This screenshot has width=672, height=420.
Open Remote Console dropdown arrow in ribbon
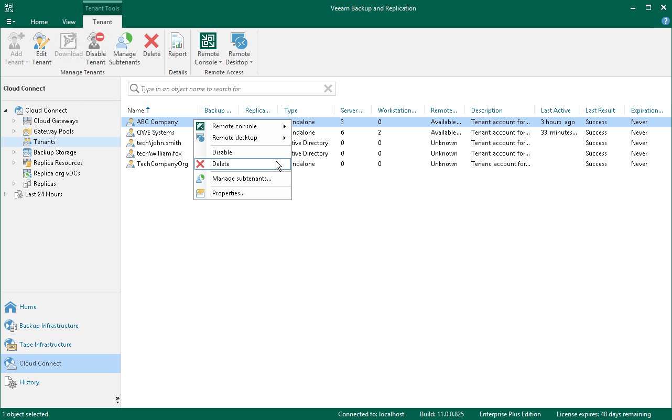(x=220, y=63)
